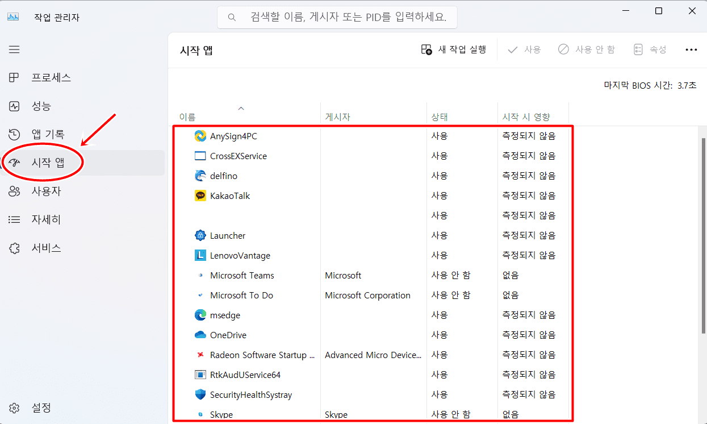Click the KakaoTalk name text

pos(230,196)
